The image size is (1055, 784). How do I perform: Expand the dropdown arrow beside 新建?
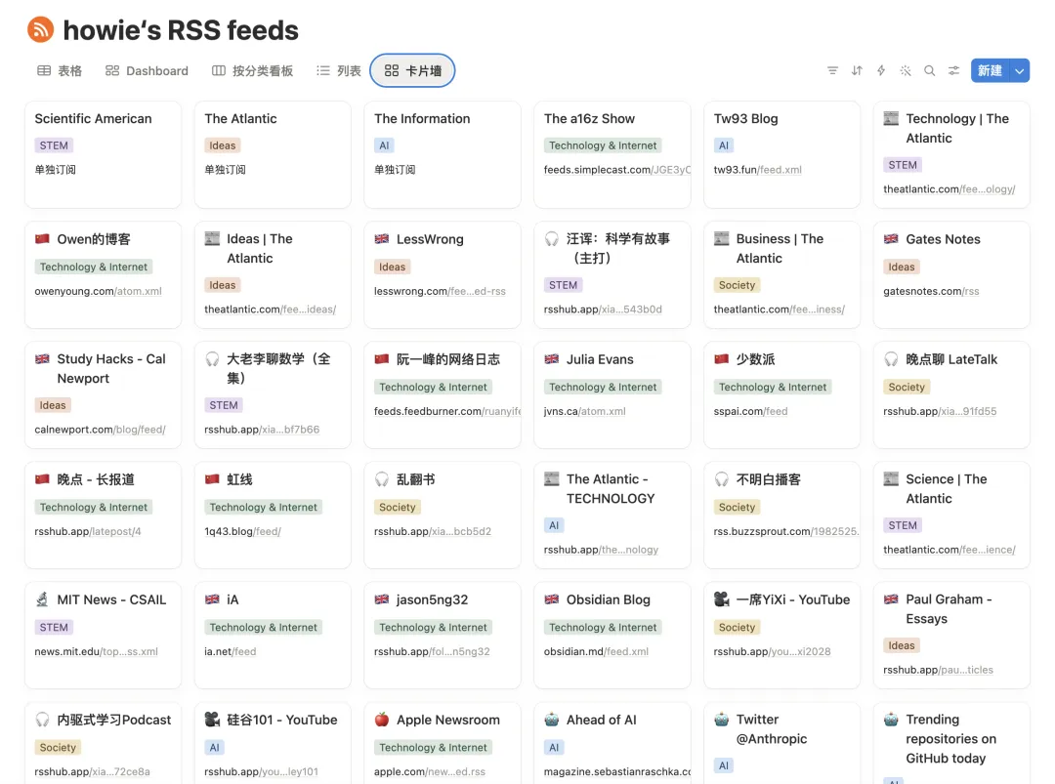point(1020,70)
